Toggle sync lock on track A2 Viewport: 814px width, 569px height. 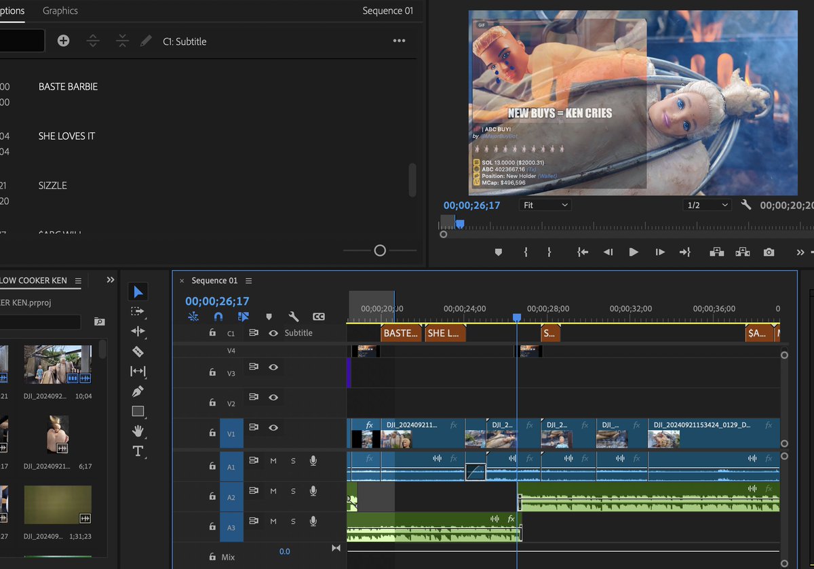[x=254, y=490]
